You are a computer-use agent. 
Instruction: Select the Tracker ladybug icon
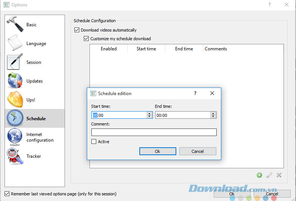pos(15,156)
